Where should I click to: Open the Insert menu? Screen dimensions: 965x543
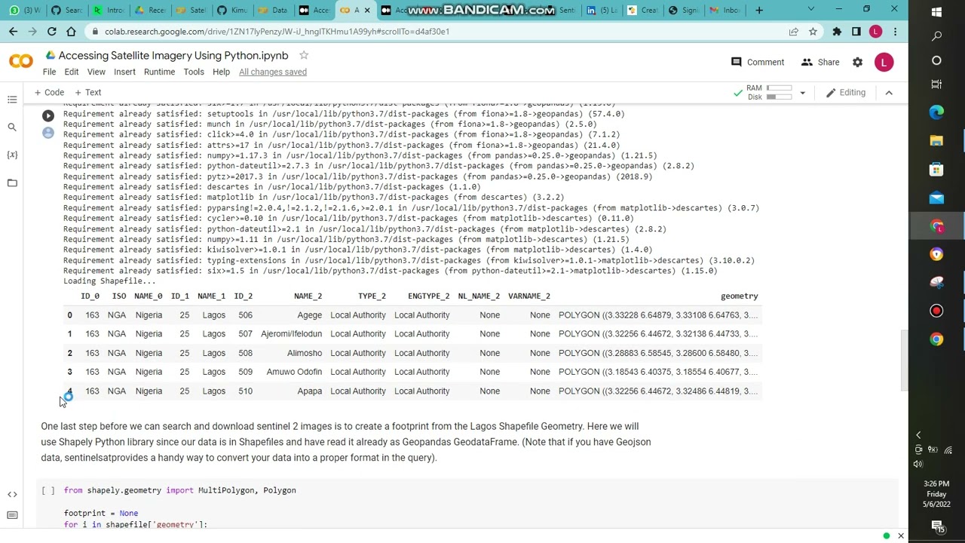tap(124, 72)
